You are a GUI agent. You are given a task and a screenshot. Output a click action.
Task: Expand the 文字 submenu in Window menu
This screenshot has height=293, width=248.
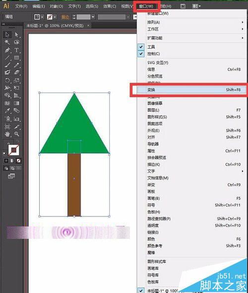(x=191, y=171)
